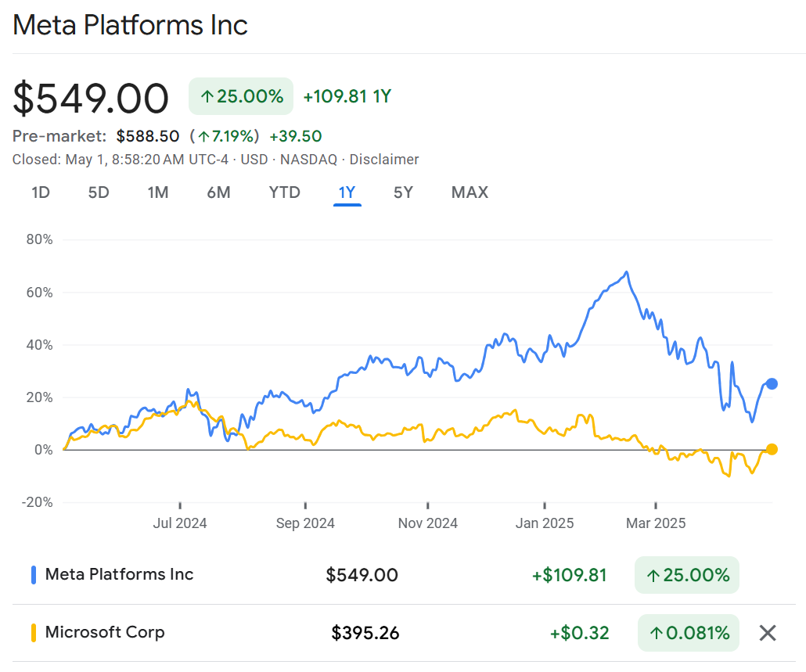Click the Meta Platforms Inc legend row

(x=119, y=574)
